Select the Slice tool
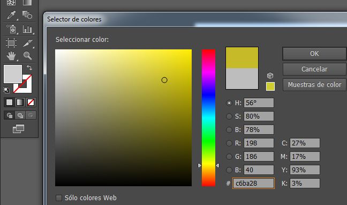 [27, 43]
